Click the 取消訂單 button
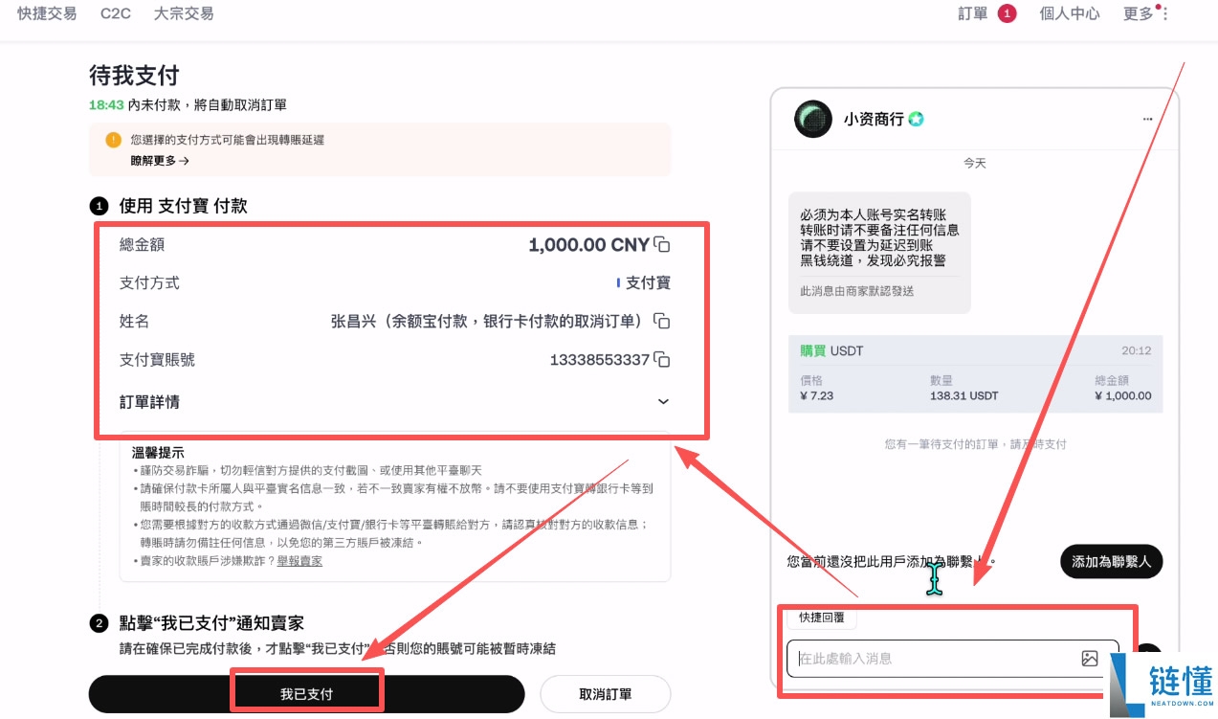Screen dimensions: 1218x719 coord(606,694)
